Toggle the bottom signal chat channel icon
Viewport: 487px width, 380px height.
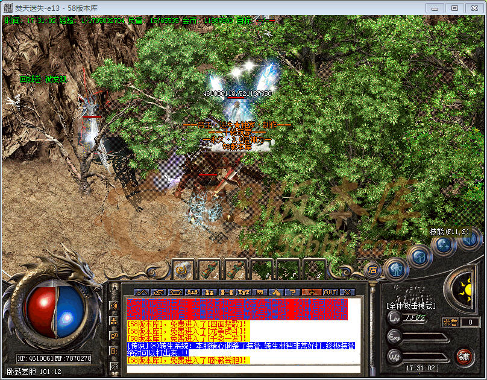[115, 367]
